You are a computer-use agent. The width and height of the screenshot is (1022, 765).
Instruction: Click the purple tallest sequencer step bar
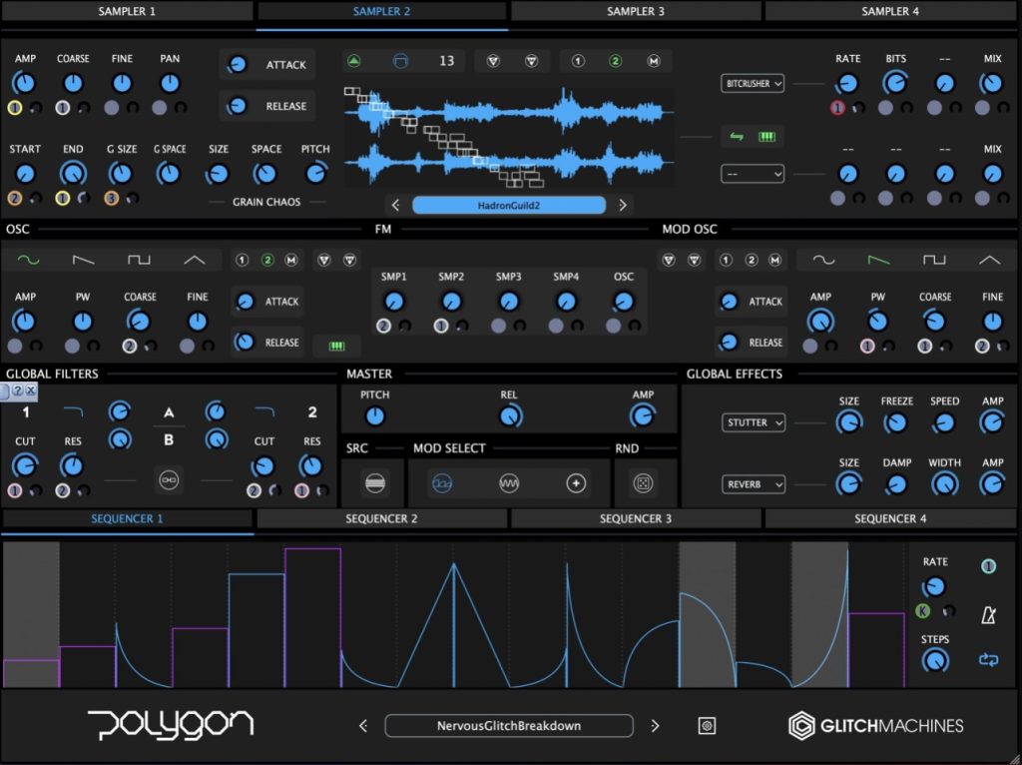312,617
